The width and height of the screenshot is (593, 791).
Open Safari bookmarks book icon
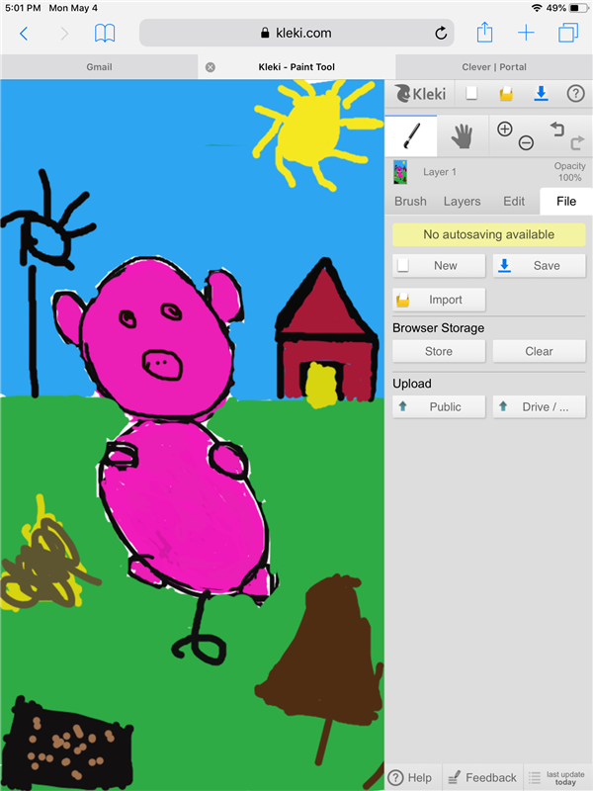click(105, 34)
